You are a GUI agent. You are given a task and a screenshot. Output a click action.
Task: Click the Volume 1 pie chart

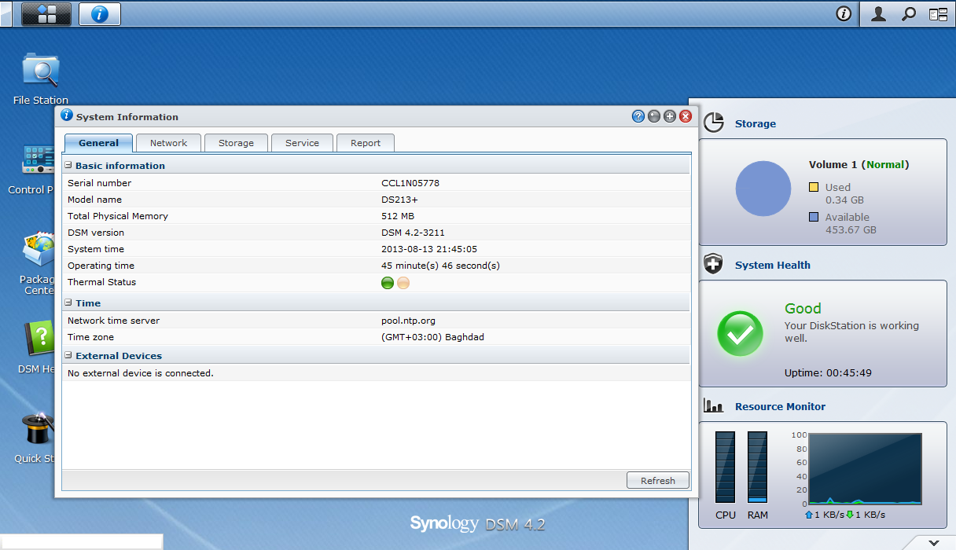tap(763, 189)
